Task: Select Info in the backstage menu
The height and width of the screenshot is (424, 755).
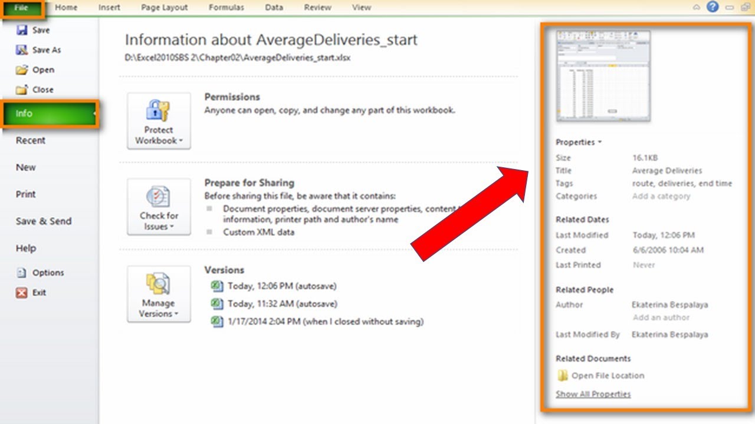Action: (x=50, y=114)
